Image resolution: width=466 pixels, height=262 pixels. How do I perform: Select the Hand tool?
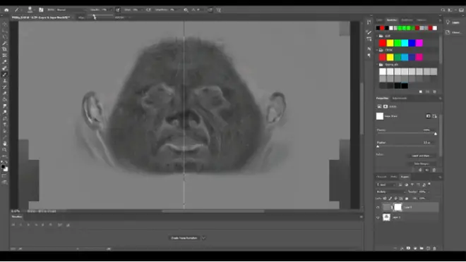point(5,144)
